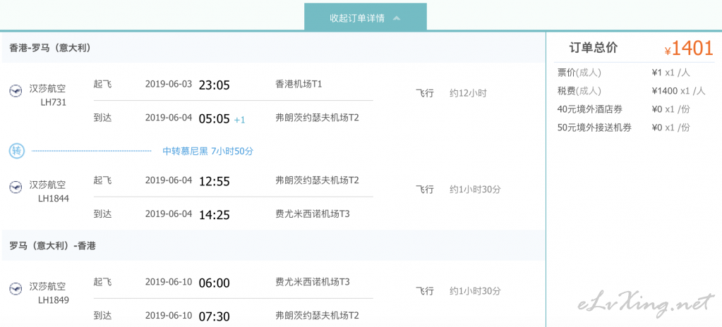This screenshot has height=327, width=722.
Task: Click the upward arrow in 收起订单详情 tab
Action: [397, 18]
